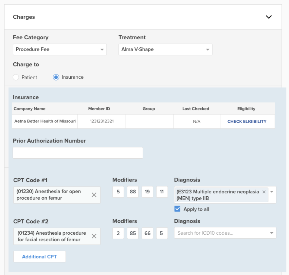The image size is (289, 275).
Task: Click CPT #2 modifier field containing 85
Action: tap(133, 233)
